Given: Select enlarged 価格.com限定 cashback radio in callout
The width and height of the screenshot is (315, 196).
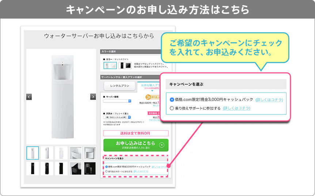Looking at the screenshot, I should coord(172,99).
